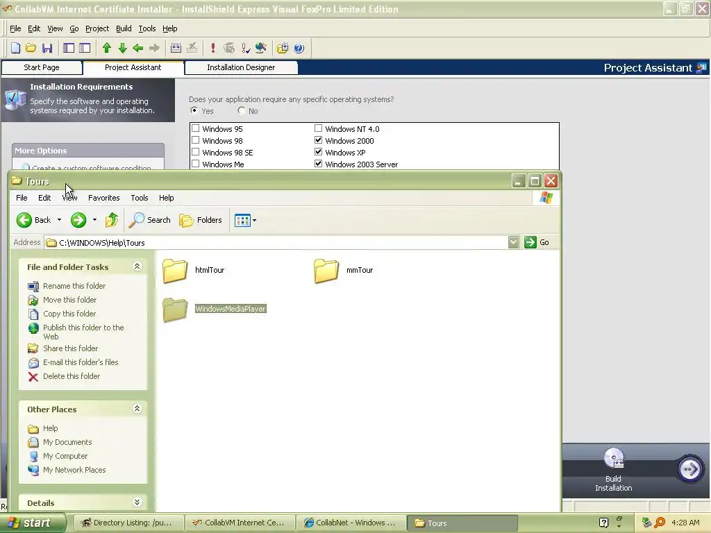Switch to CollabNet Internet Explorer taskbar item
This screenshot has width=711, height=533.
[351, 523]
